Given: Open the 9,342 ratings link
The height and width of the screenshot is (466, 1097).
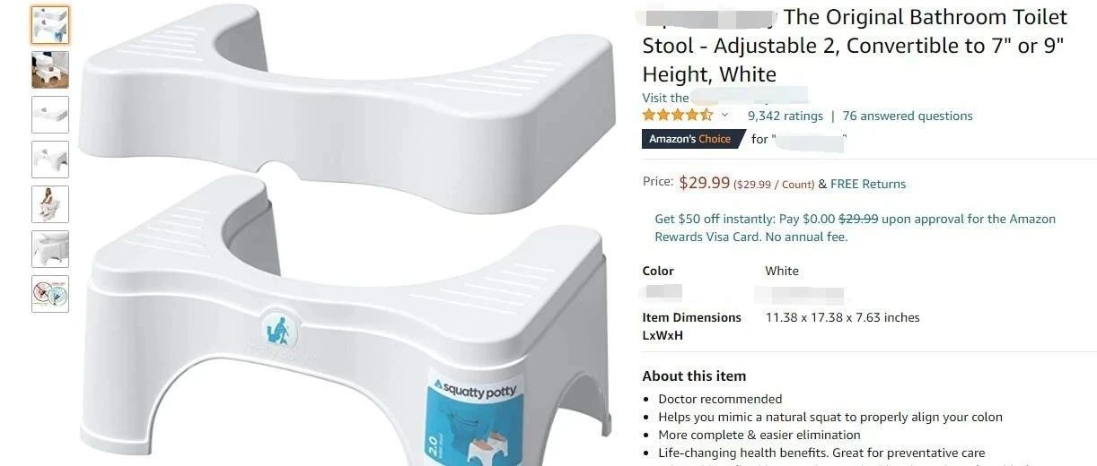Looking at the screenshot, I should [785, 116].
